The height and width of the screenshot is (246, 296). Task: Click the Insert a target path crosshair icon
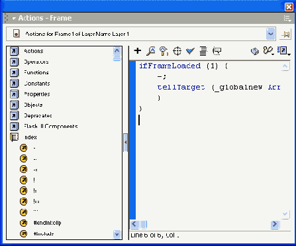coord(177,51)
